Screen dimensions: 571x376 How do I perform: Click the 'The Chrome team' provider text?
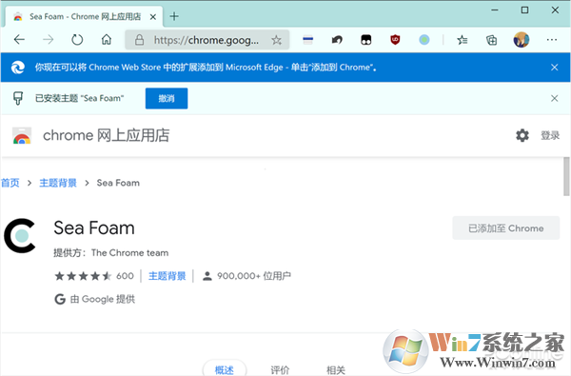point(129,253)
